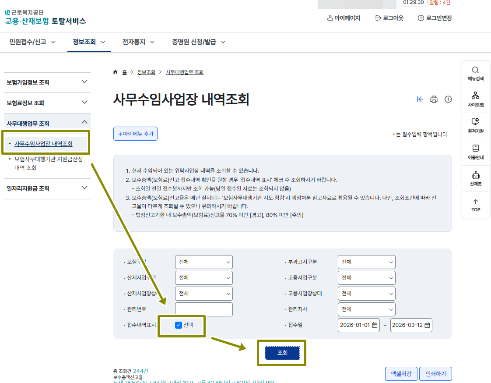Click the 조회 search button
The width and height of the screenshot is (491, 383).
[281, 352]
